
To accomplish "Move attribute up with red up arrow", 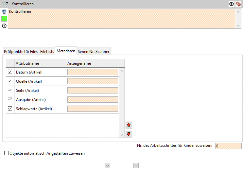I will [x=129, y=125].
